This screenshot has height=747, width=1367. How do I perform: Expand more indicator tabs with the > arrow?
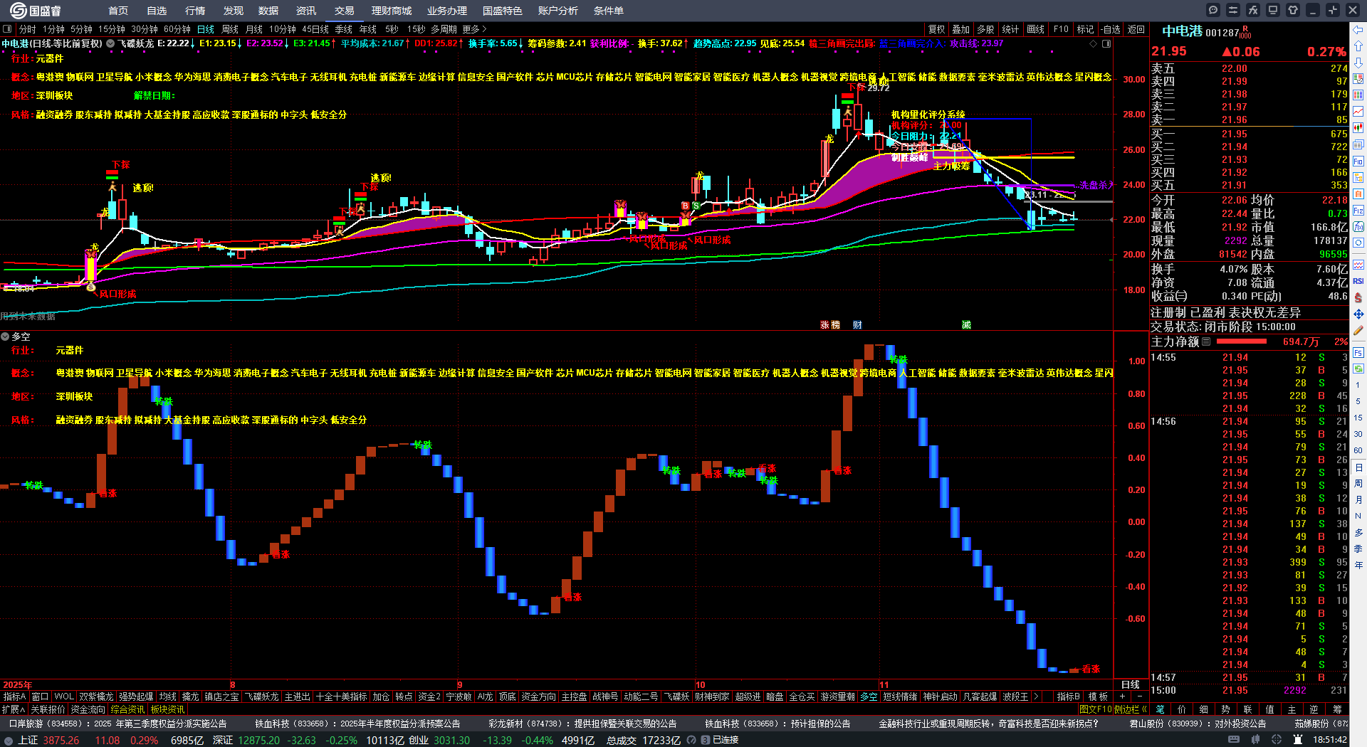point(1036,696)
